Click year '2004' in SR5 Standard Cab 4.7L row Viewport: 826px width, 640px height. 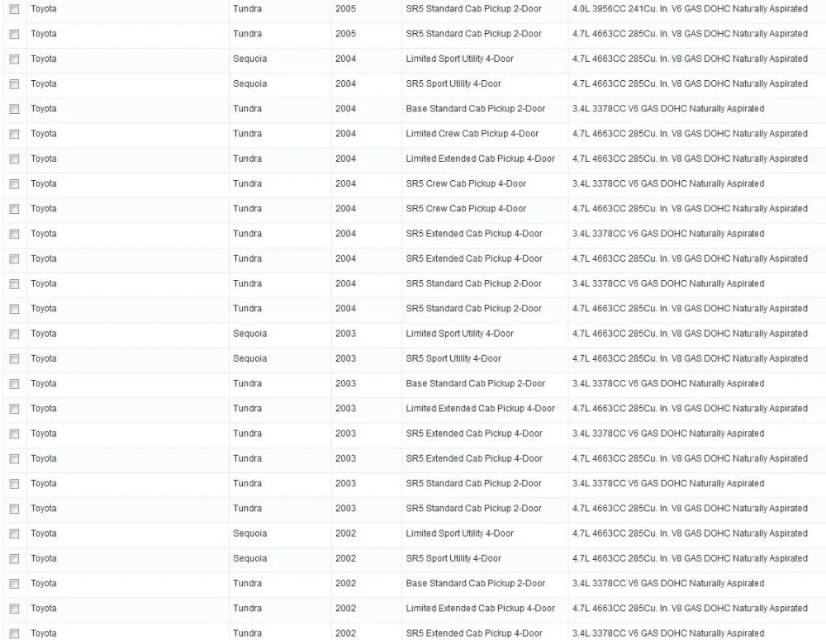coord(345,309)
